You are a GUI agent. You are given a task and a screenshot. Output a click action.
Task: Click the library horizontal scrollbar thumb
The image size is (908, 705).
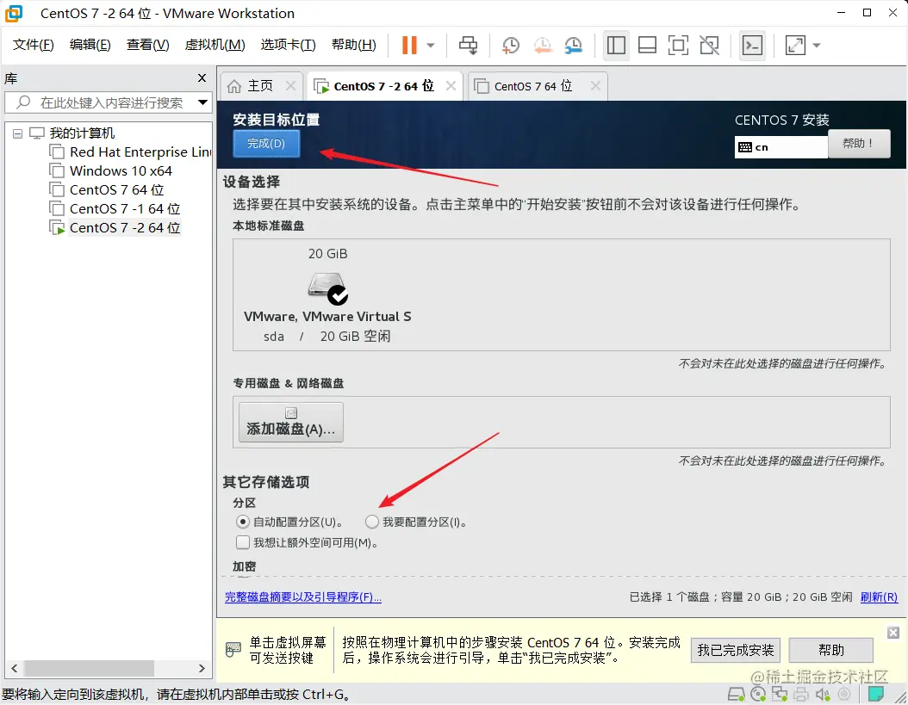[x=89, y=669]
